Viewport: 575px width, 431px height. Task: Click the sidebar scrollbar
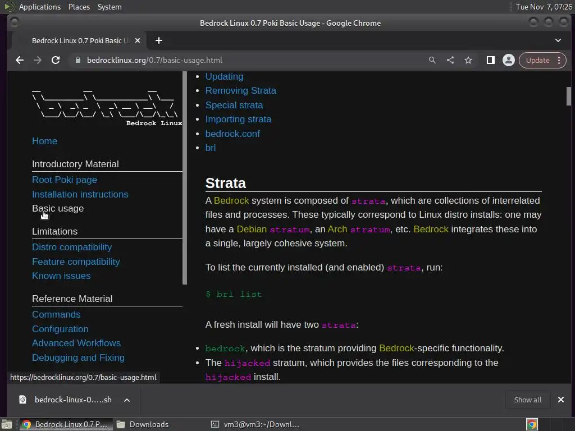(184, 178)
